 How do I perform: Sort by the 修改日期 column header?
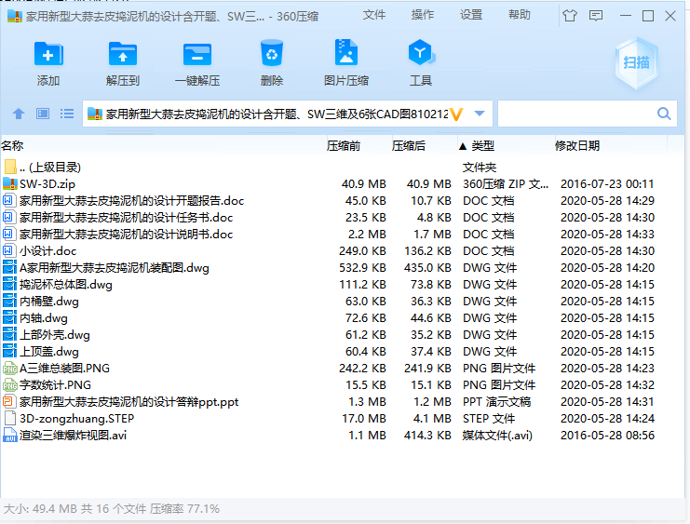click(577, 145)
